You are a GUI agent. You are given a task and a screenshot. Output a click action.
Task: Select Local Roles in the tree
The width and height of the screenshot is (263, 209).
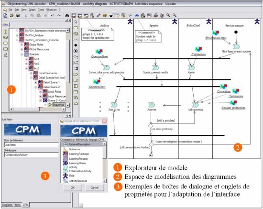tap(55, 92)
